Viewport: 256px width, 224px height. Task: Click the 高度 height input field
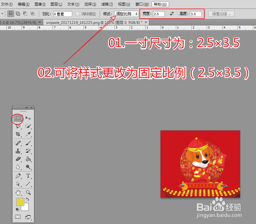click(196, 14)
